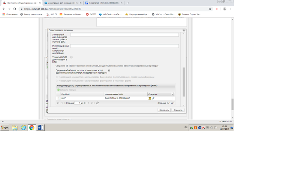
Task: Select радио option с использованием справочной информации
Action: (x=57, y=77)
